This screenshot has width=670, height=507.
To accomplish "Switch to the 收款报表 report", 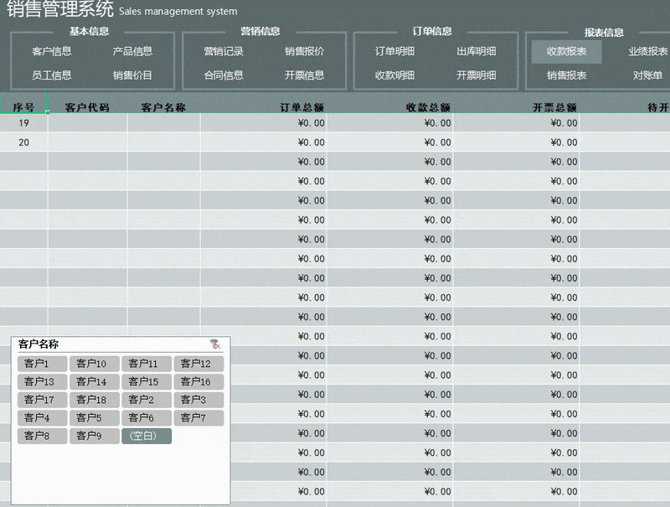I will coord(566,51).
